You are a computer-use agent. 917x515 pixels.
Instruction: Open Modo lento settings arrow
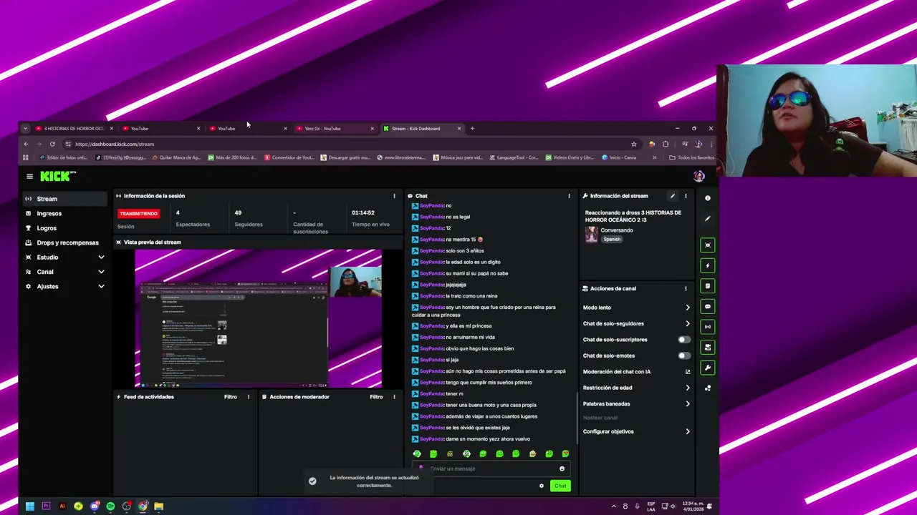(x=688, y=308)
